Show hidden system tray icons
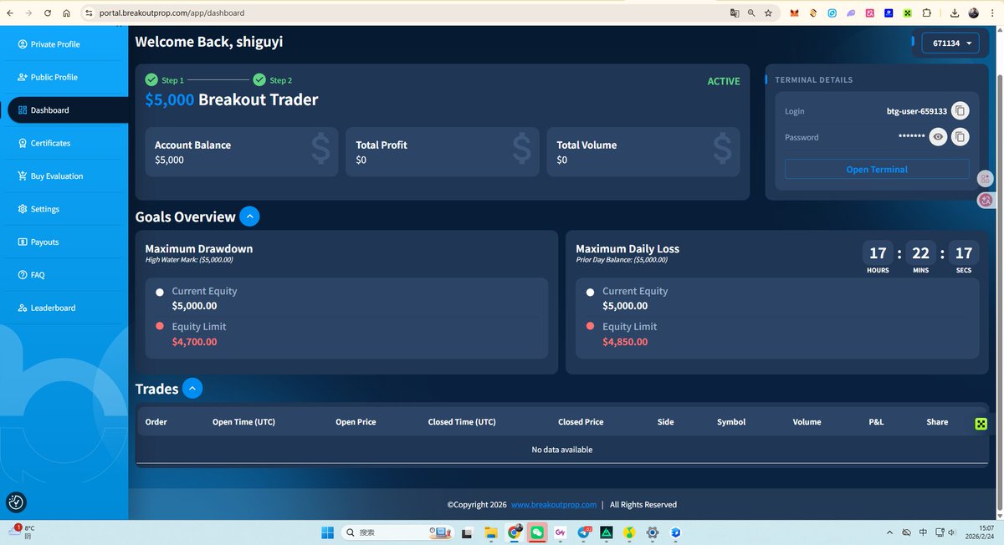 point(889,532)
